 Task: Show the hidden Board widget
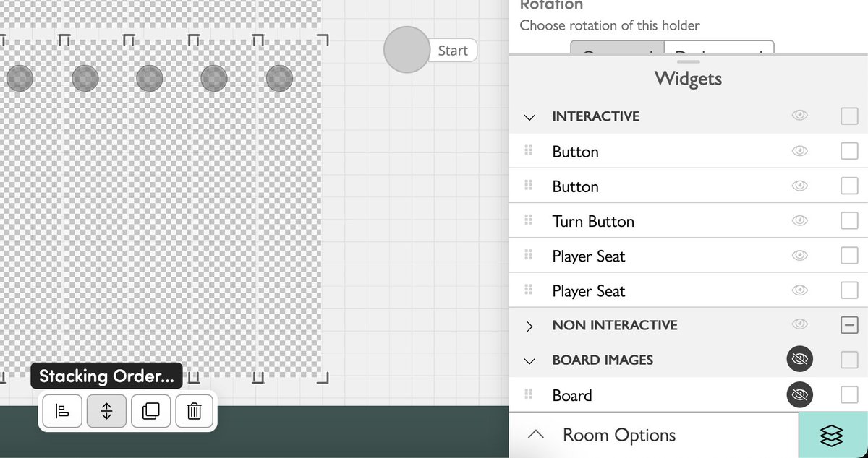799,394
